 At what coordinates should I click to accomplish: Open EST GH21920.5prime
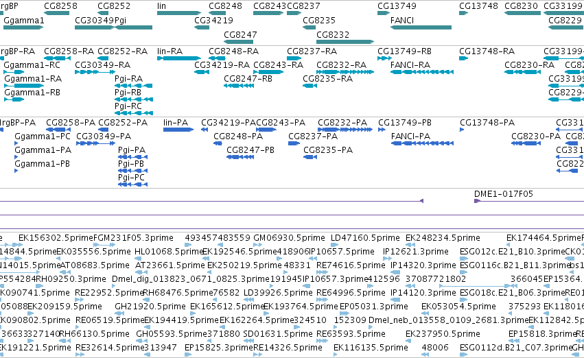click(x=150, y=307)
